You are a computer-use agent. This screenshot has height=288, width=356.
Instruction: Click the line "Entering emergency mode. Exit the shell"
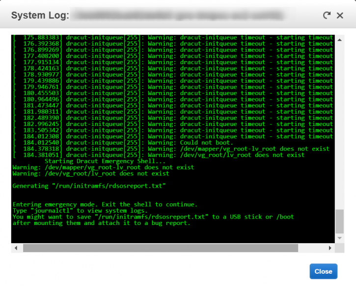coord(105,204)
